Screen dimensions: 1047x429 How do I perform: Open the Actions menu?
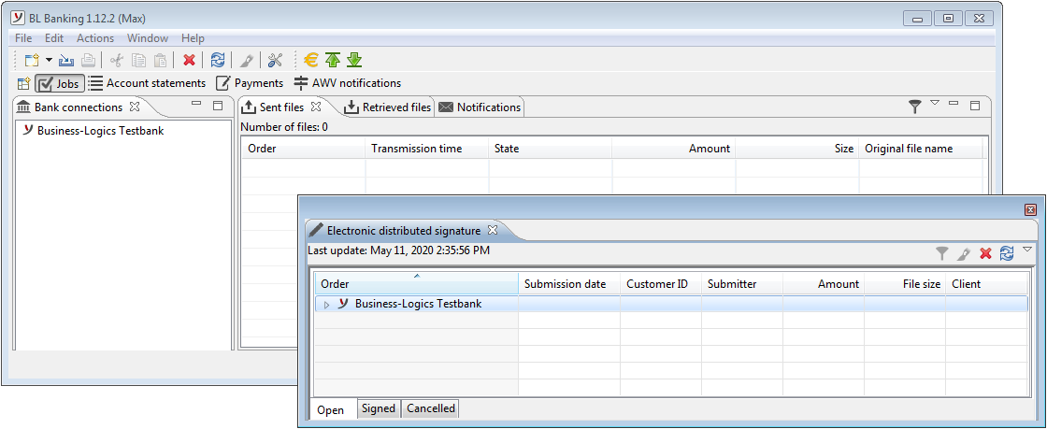click(x=94, y=38)
